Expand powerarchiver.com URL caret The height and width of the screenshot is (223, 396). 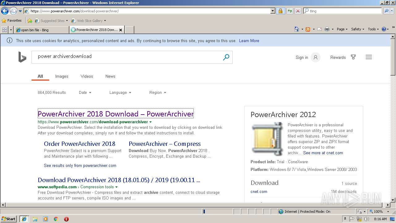click(x=150, y=122)
